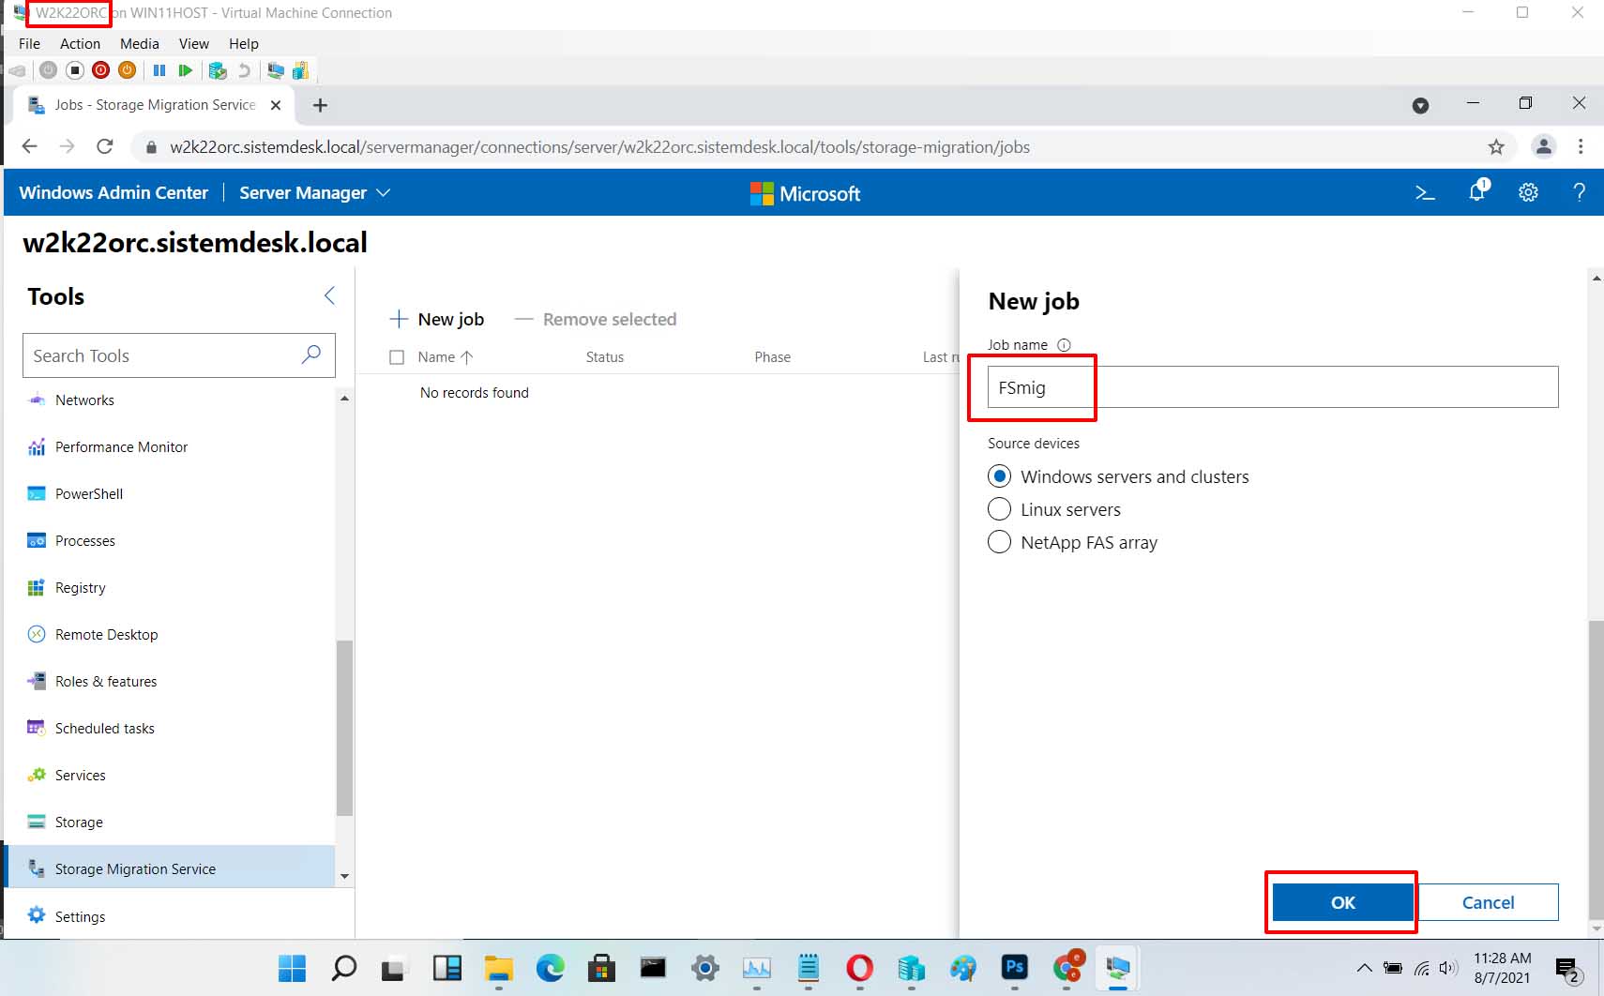Open the browser three-dot menu
Viewport: 1604px width, 996px height.
point(1581,147)
